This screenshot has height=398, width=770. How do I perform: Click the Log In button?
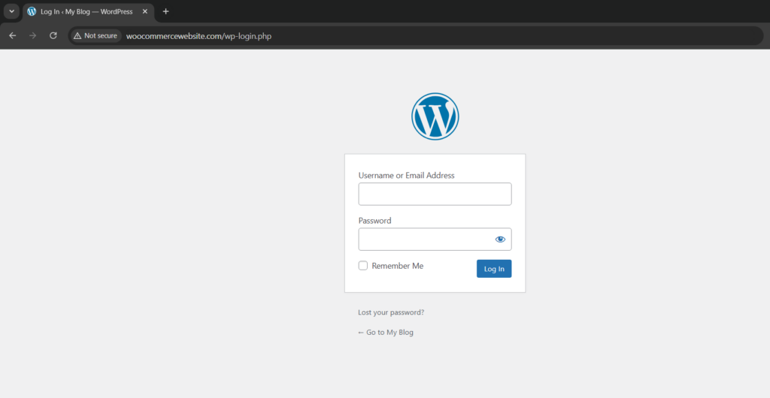pos(494,269)
